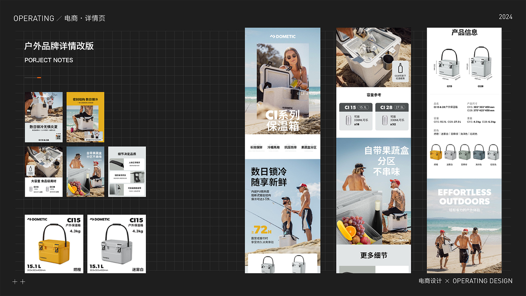Select the yellow cooler color variant in 产品信息
This screenshot has width=526, height=296.
pos(436,152)
